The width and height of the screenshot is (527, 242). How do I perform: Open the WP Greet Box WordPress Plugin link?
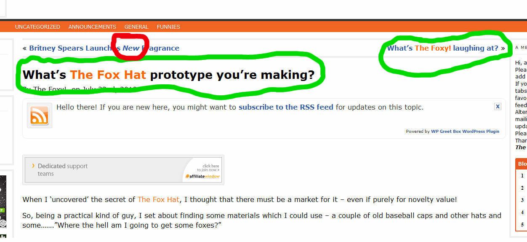tap(465, 132)
